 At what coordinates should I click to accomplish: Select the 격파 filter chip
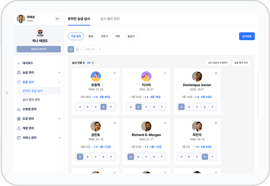tap(118, 36)
